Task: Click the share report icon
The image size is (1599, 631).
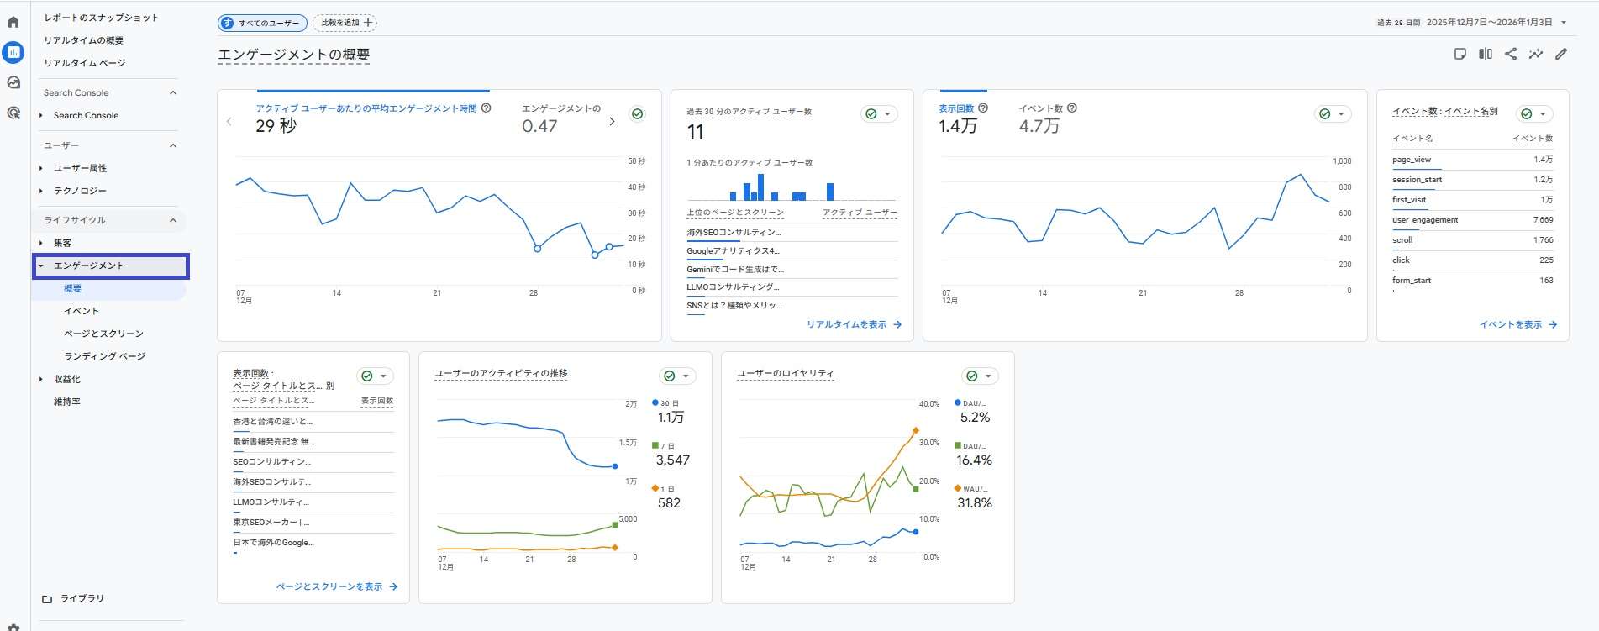Action: click(x=1511, y=54)
